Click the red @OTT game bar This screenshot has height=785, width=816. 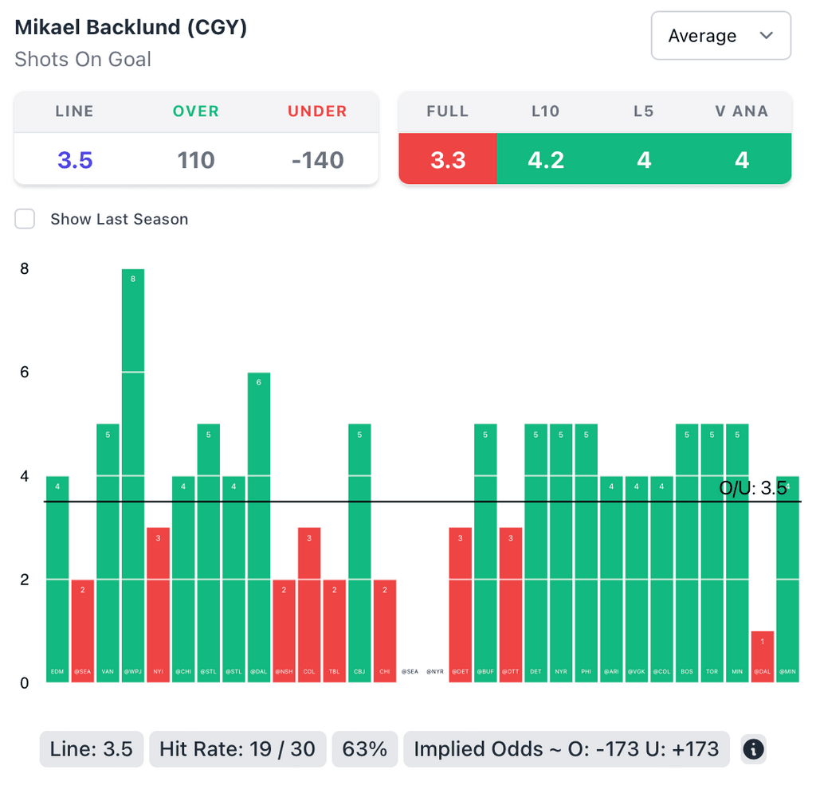511,604
